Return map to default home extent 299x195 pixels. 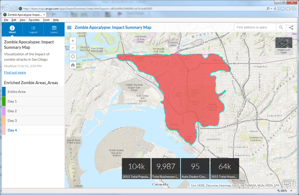pyautogui.click(x=73, y=65)
